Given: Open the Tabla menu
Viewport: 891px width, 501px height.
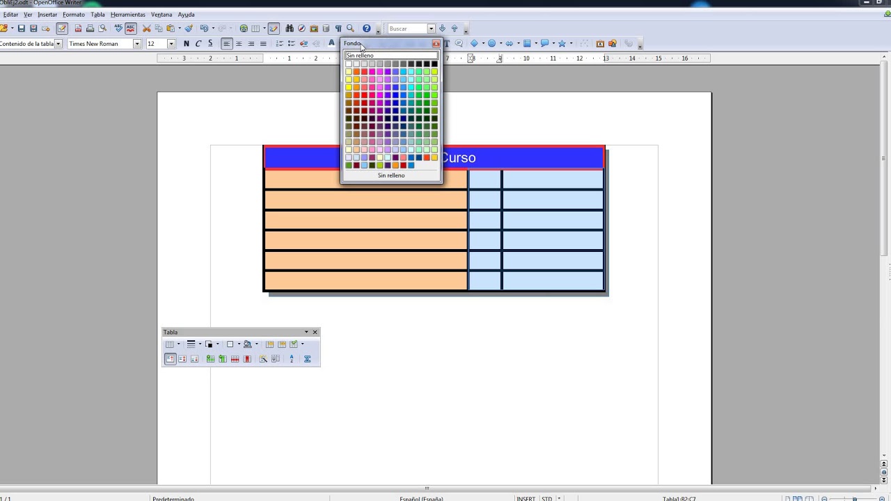Looking at the screenshot, I should click(97, 15).
